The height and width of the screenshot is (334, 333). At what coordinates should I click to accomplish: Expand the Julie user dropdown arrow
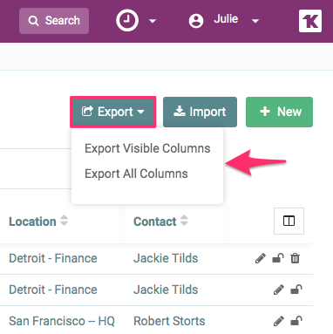pyautogui.click(x=255, y=21)
